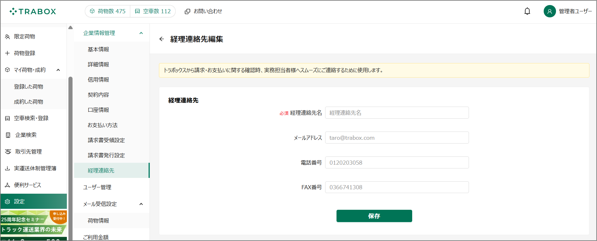Screen dimensions: 597x241
Task: Click the 取引先管理 handshake icon
Action: 8,152
